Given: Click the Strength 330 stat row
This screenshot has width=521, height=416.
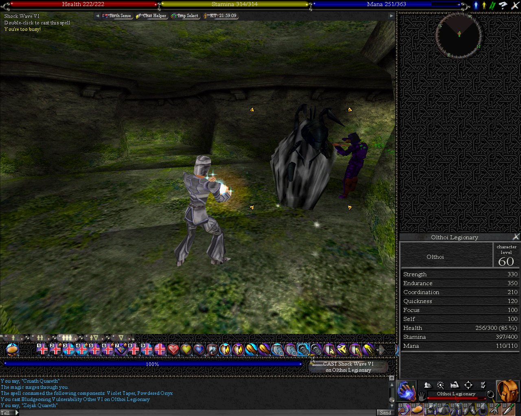Looking at the screenshot, I should coord(460,274).
